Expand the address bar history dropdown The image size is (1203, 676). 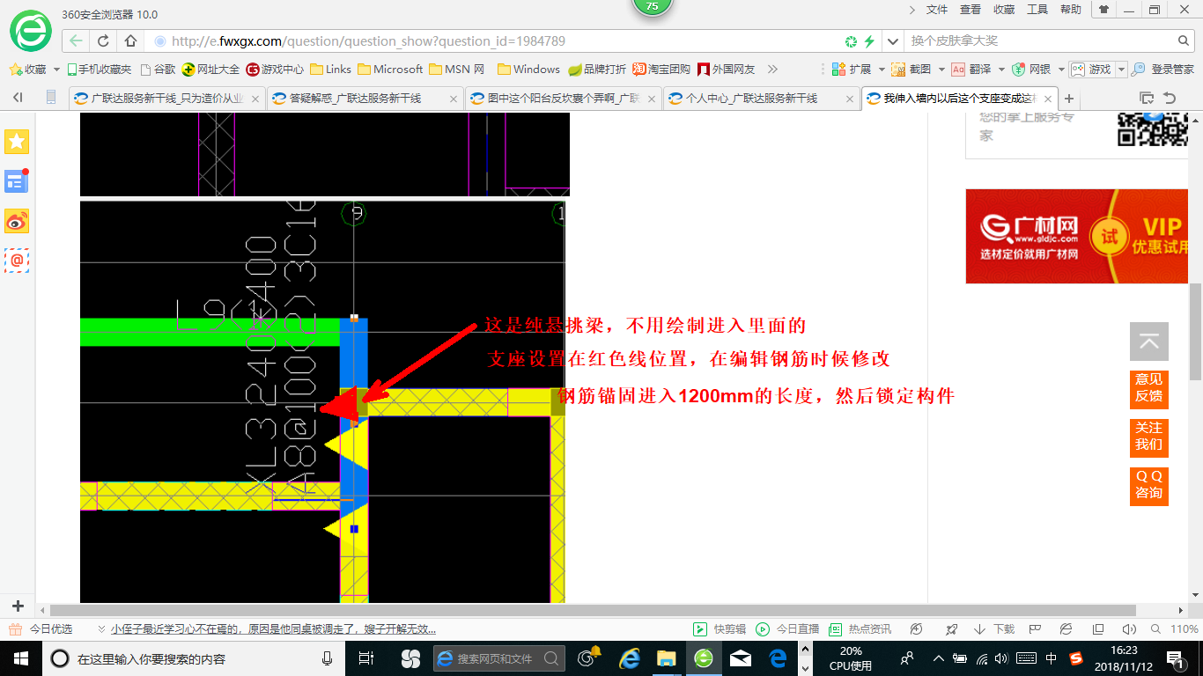pos(894,41)
